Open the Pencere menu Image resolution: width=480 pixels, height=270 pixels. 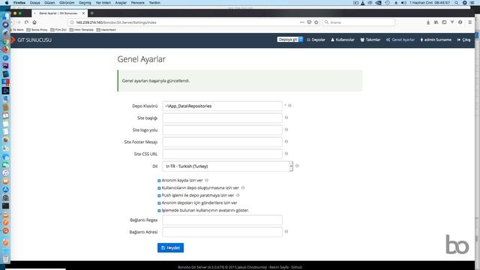[138, 3]
